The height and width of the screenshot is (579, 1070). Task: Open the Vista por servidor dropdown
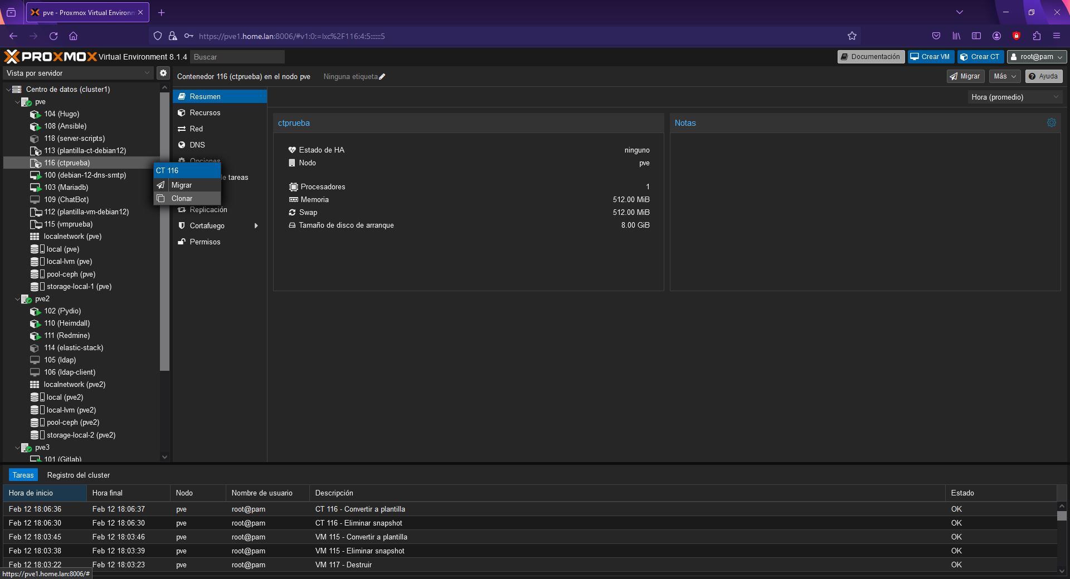77,73
